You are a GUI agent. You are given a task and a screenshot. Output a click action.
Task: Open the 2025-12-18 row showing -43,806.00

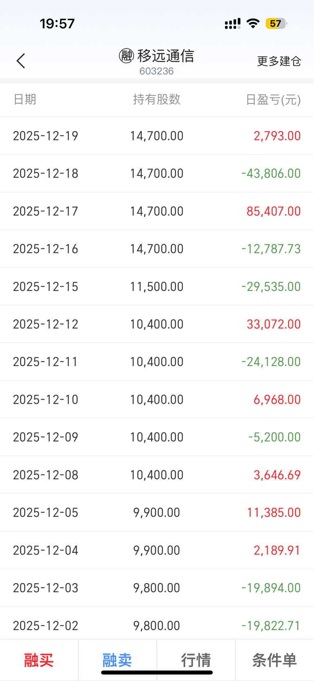[x=157, y=173]
